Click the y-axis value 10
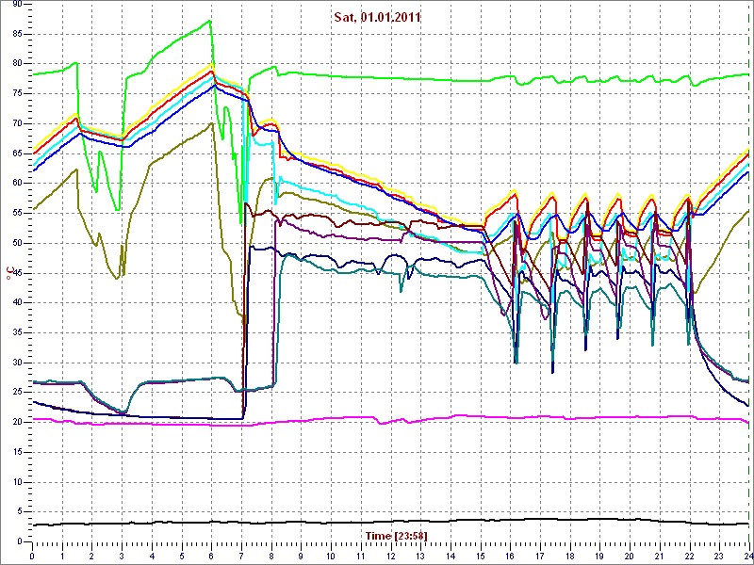The height and width of the screenshot is (565, 754). pyautogui.click(x=17, y=482)
